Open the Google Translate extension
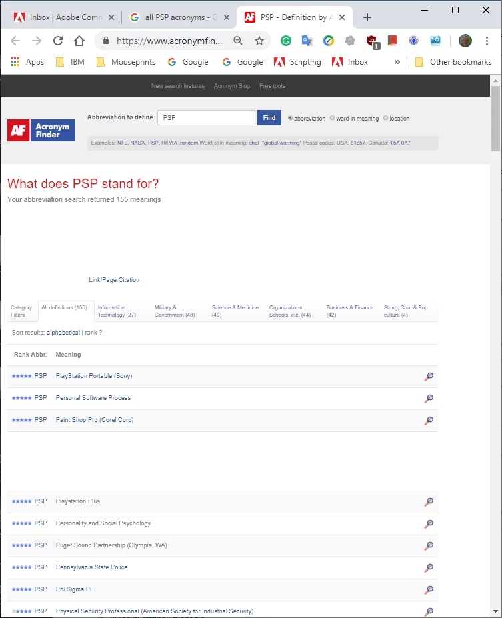Viewport: 502px width, 618px height. [307, 41]
